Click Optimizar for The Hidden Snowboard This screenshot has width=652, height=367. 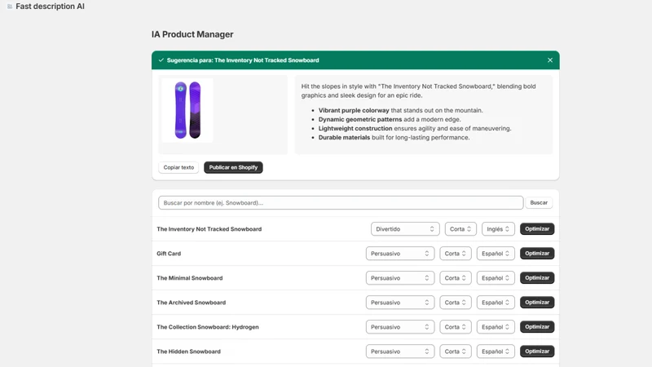(537, 352)
